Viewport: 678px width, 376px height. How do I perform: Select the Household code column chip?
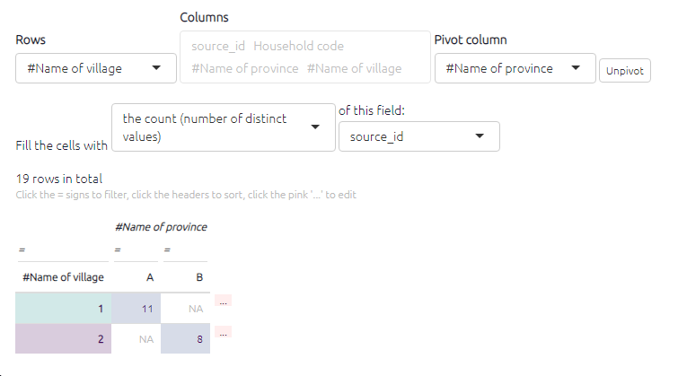[299, 46]
